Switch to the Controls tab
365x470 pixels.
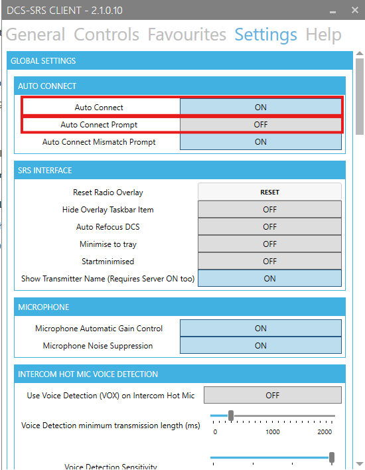(106, 34)
